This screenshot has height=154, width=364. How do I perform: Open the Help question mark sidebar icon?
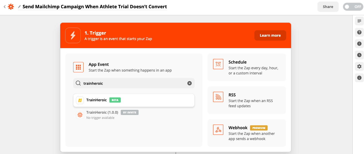[x=359, y=32]
